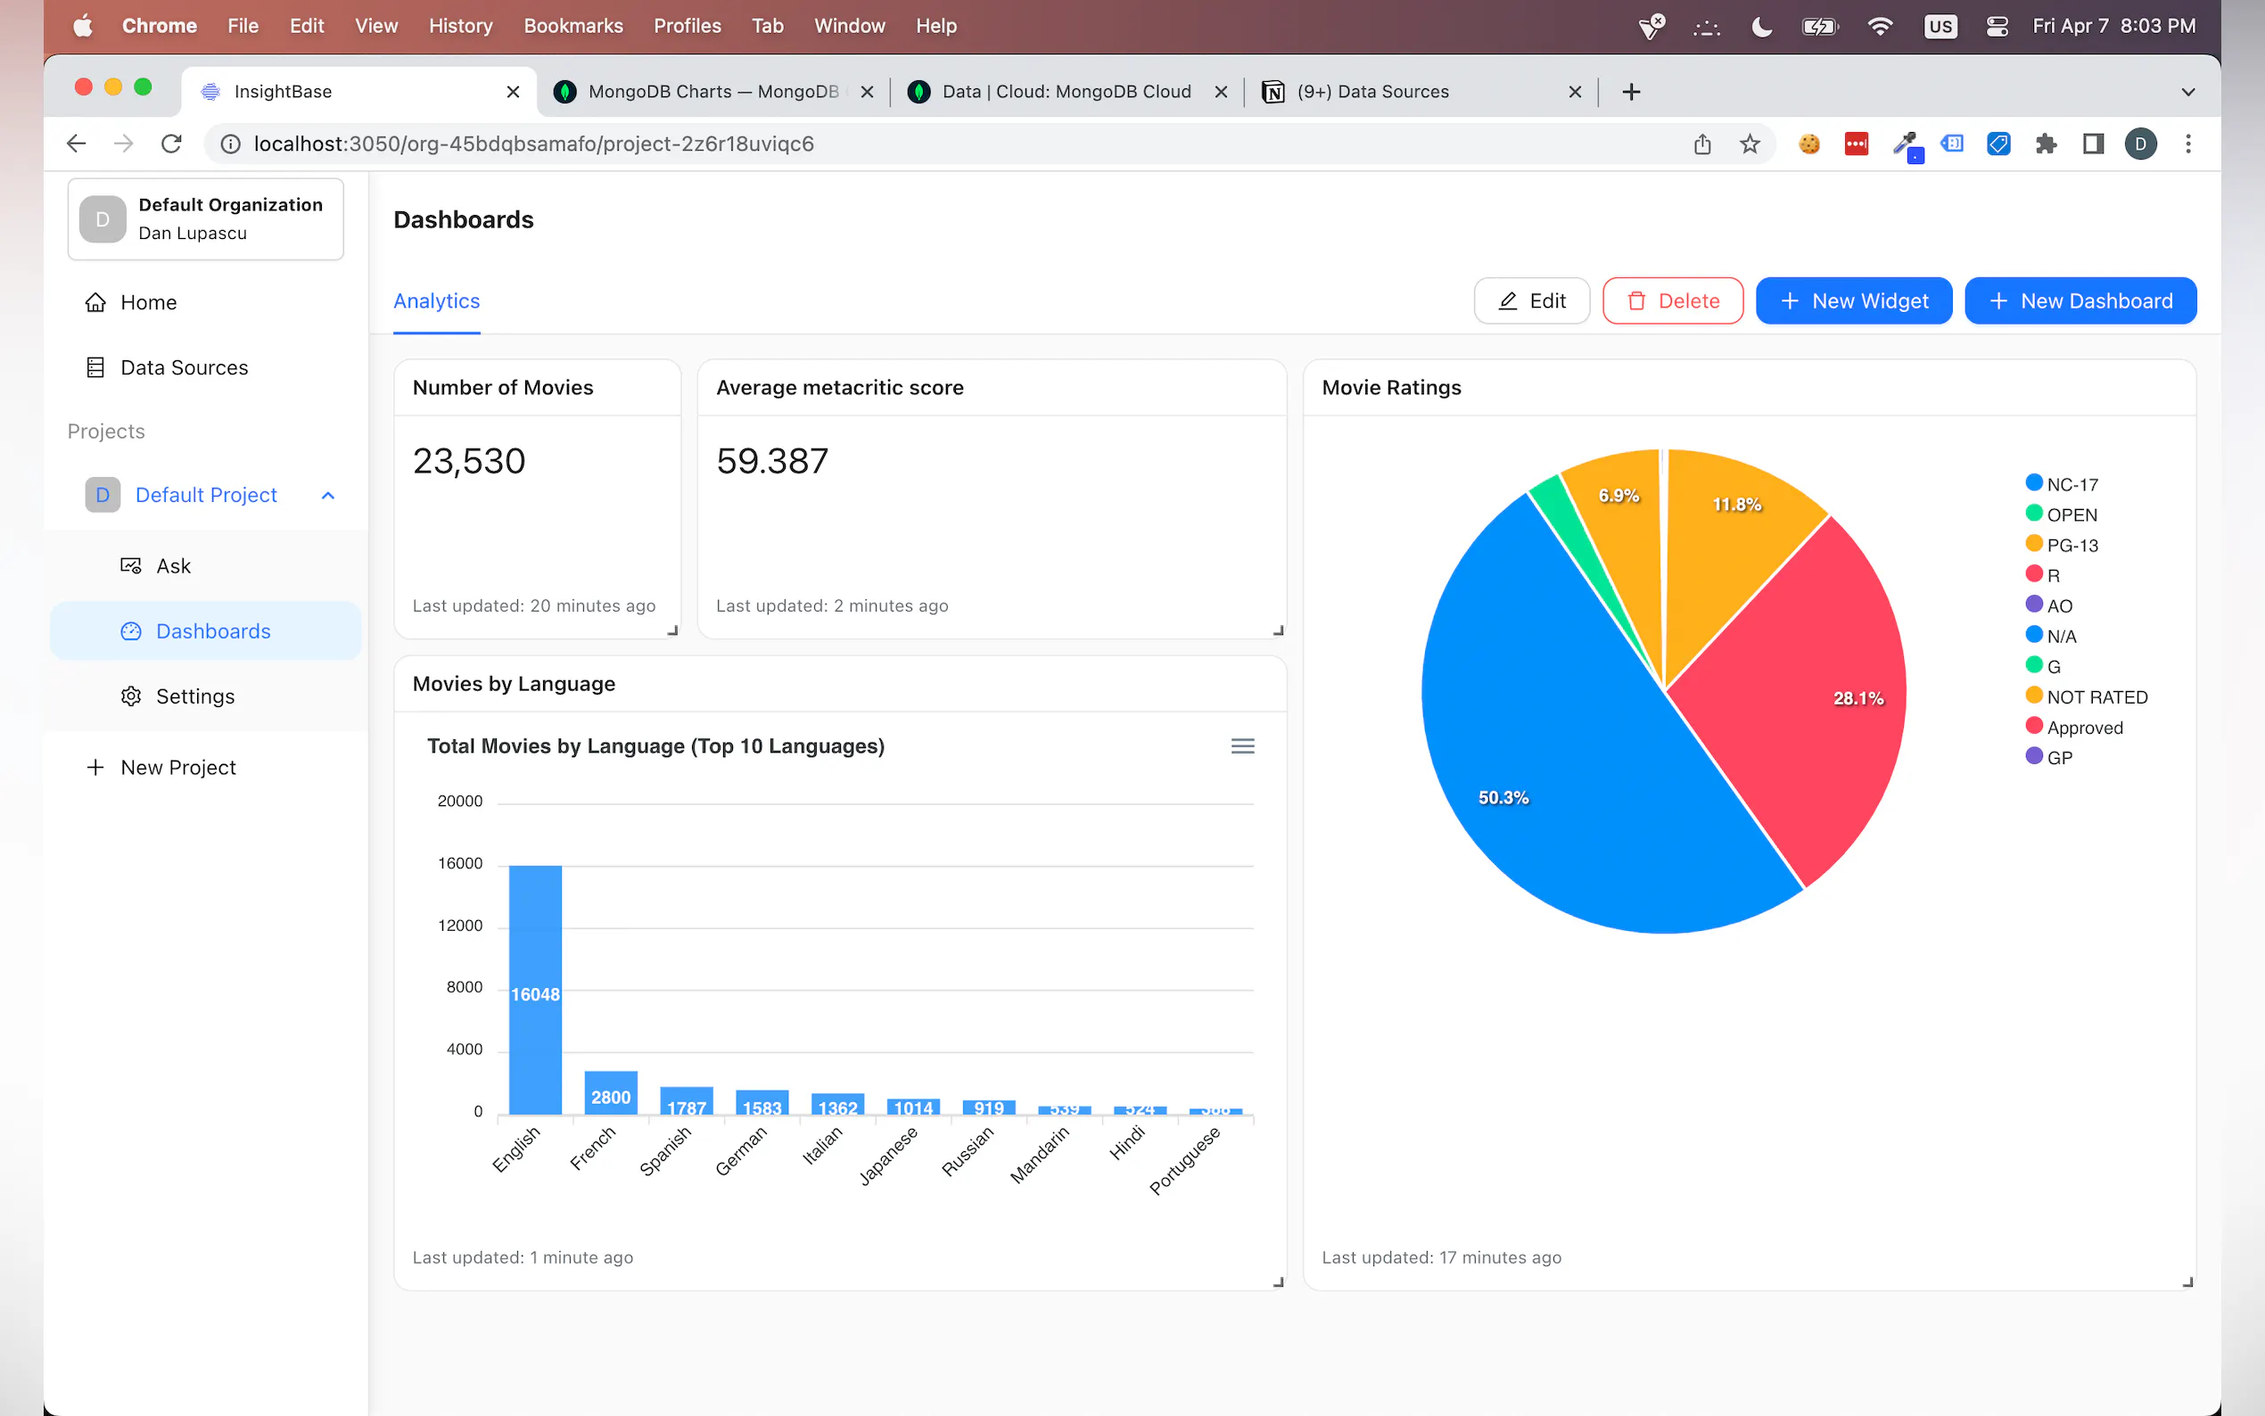Image resolution: width=2265 pixels, height=1416 pixels.
Task: Open the Chrome three-dot menu
Action: tap(2188, 144)
